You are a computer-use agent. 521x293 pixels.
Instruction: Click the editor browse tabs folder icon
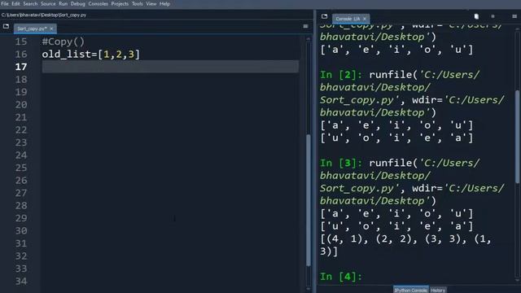tap(6, 26)
